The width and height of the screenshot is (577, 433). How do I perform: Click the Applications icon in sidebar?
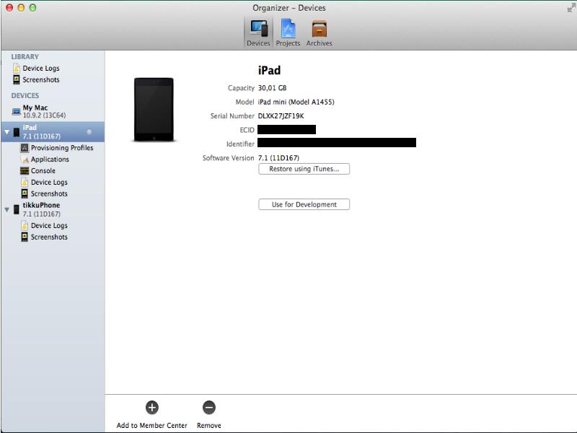click(25, 159)
